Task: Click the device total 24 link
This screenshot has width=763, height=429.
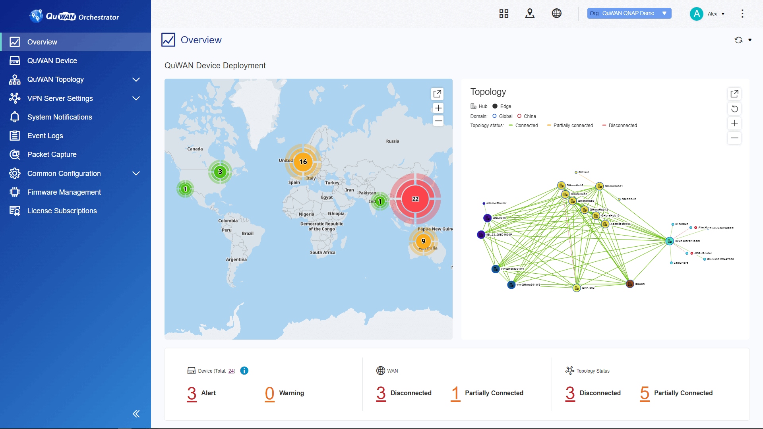Action: coord(231,371)
